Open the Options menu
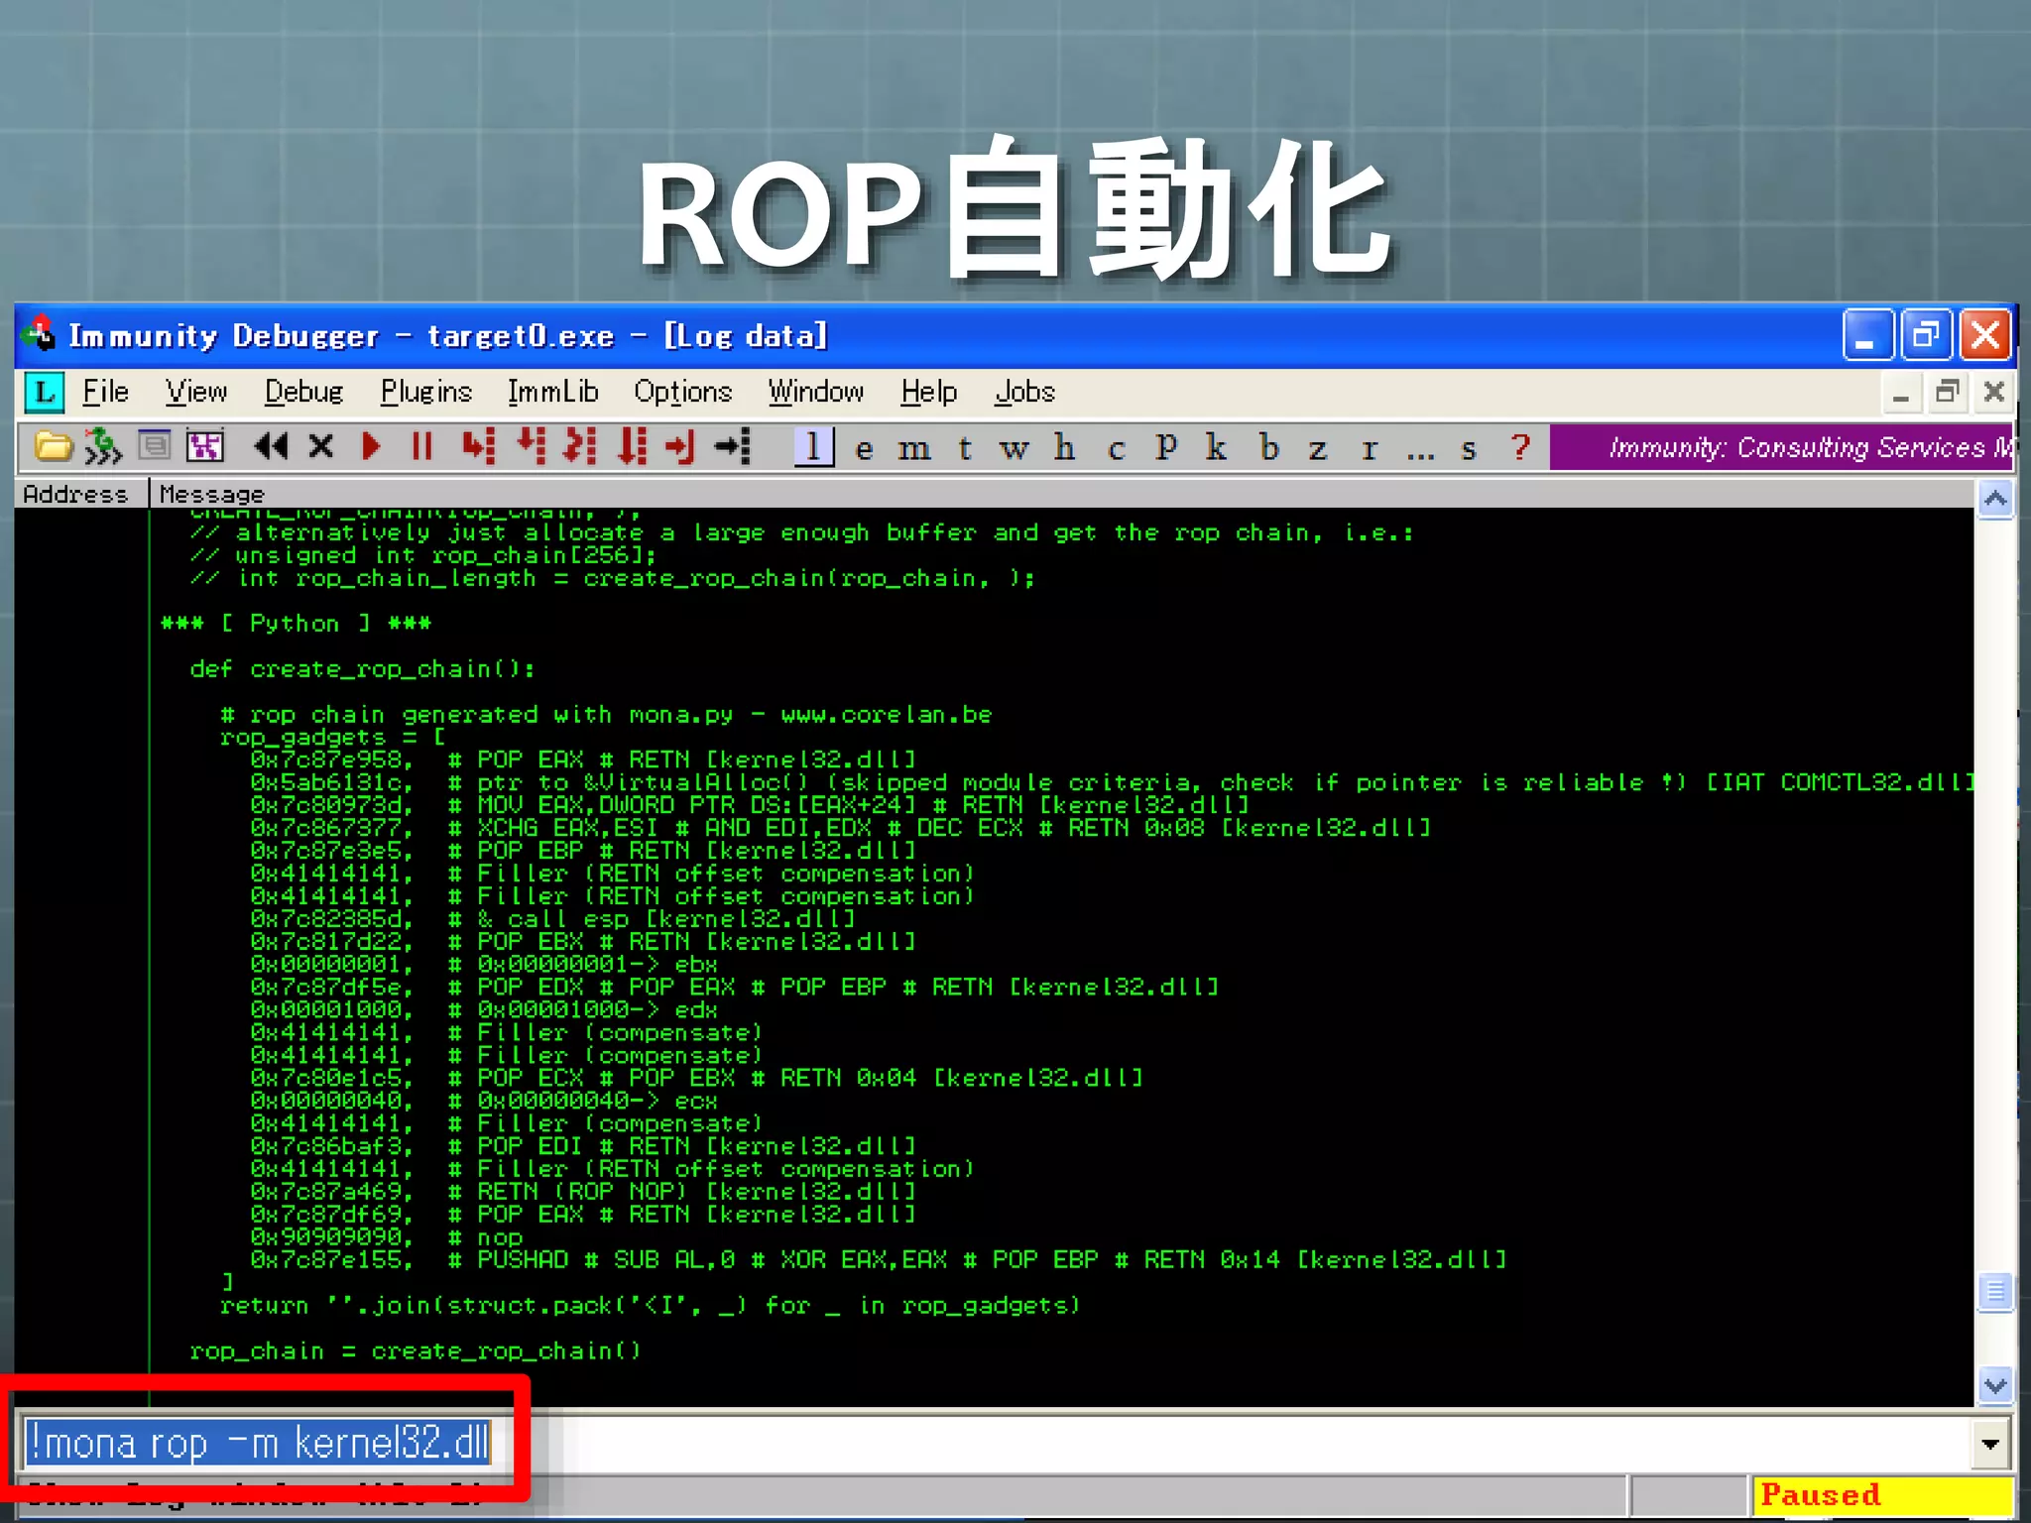This screenshot has height=1523, width=2031. click(x=682, y=392)
